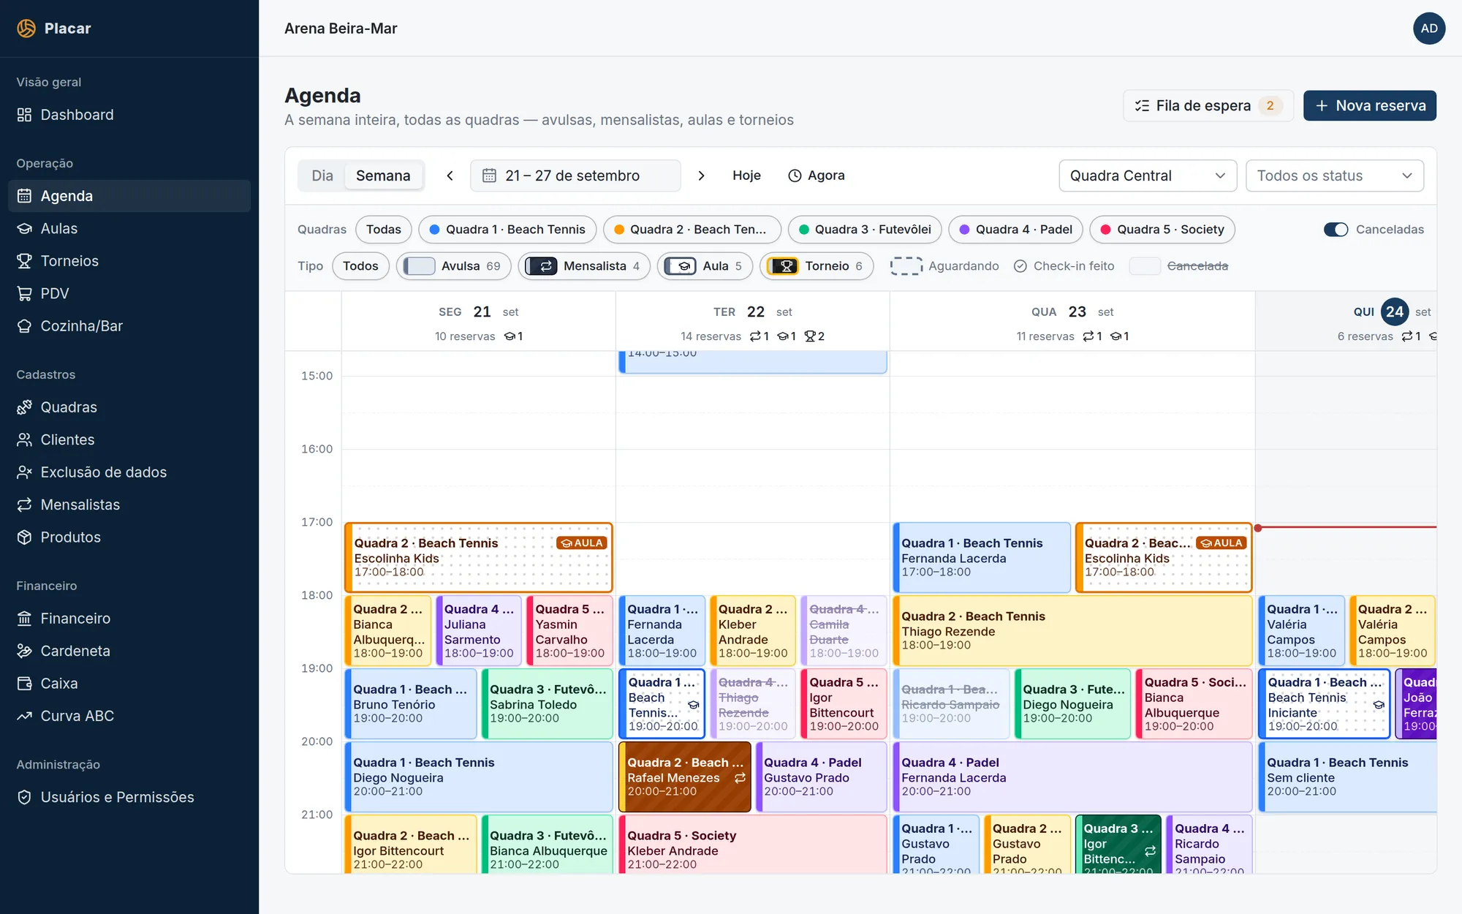This screenshot has height=914, width=1462.
Task: Open Cozinha/Bar in the sidebar
Action: [x=129, y=326]
